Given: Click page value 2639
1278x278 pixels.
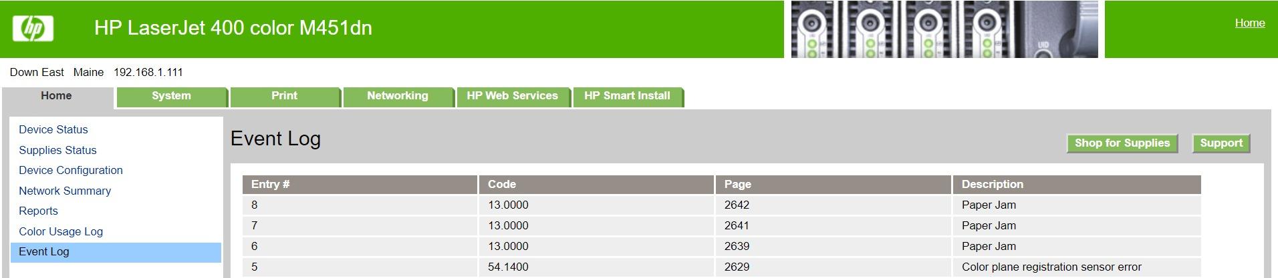Looking at the screenshot, I should 737,246.
